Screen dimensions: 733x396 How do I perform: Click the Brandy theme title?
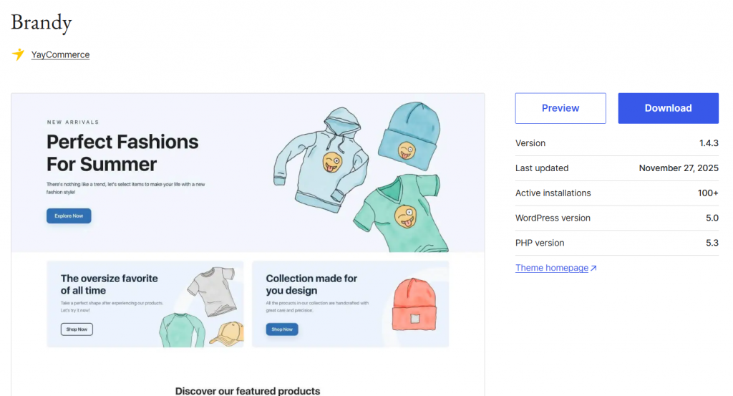(42, 22)
